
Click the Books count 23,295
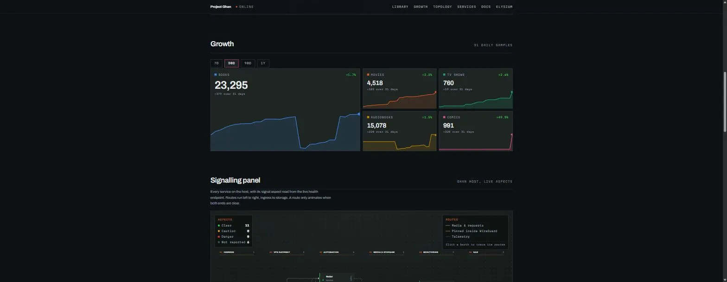tap(231, 85)
